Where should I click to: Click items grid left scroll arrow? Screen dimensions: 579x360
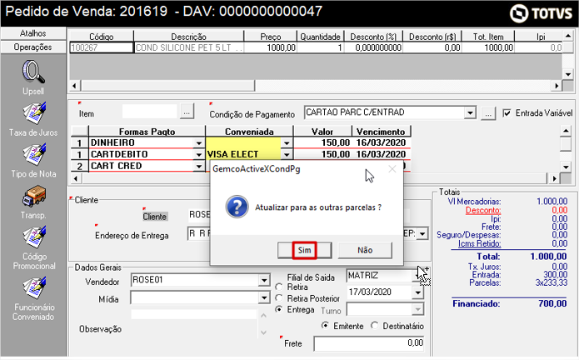(x=75, y=86)
